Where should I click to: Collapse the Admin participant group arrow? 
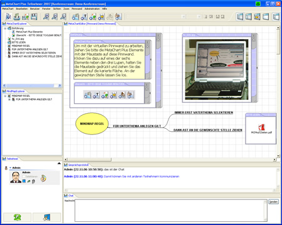tap(10, 167)
